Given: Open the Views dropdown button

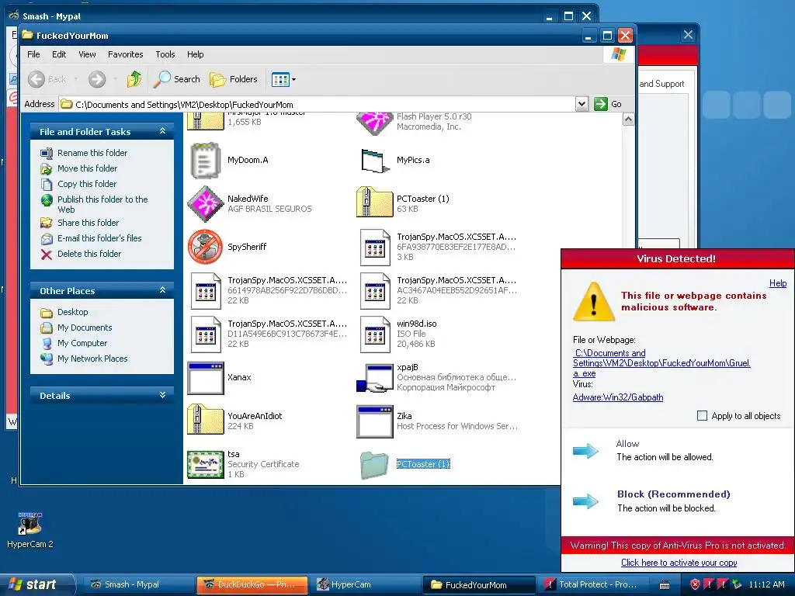Looking at the screenshot, I should (283, 79).
